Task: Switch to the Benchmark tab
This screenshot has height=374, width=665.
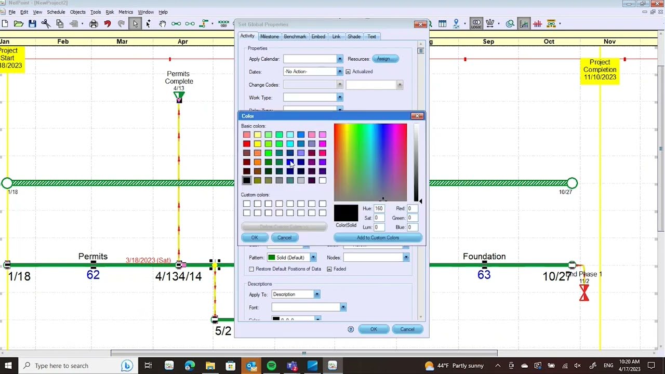Action: pyautogui.click(x=295, y=36)
